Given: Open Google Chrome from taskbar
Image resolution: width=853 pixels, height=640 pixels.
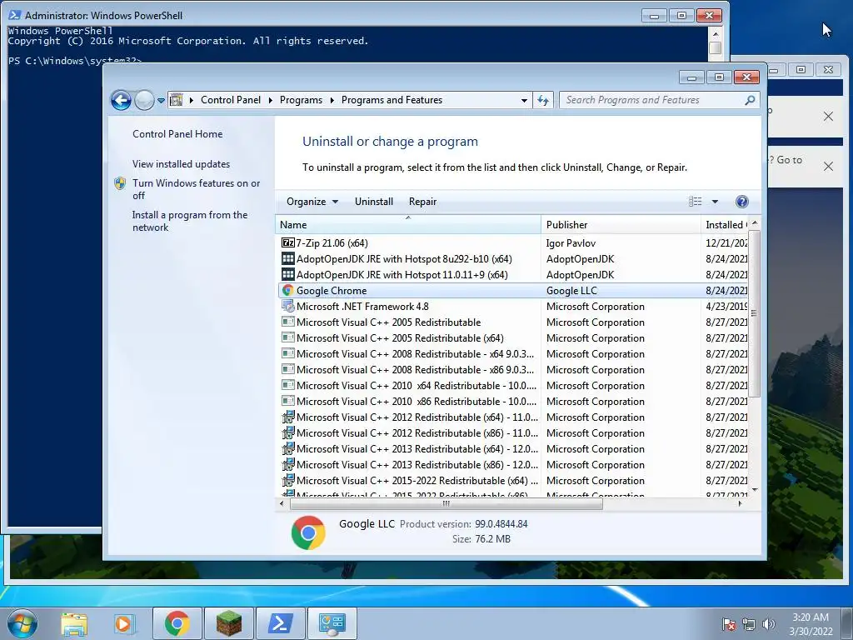Looking at the screenshot, I should tap(177, 623).
